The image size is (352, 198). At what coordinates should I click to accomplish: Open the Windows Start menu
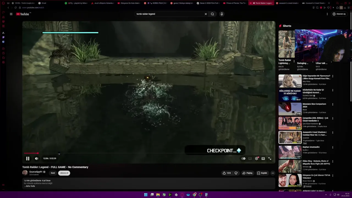click(x=146, y=195)
